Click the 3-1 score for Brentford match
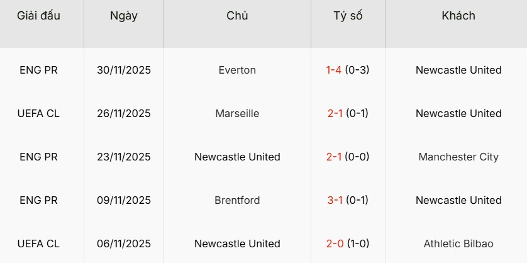Viewport: 527px width, 263px height. point(334,200)
